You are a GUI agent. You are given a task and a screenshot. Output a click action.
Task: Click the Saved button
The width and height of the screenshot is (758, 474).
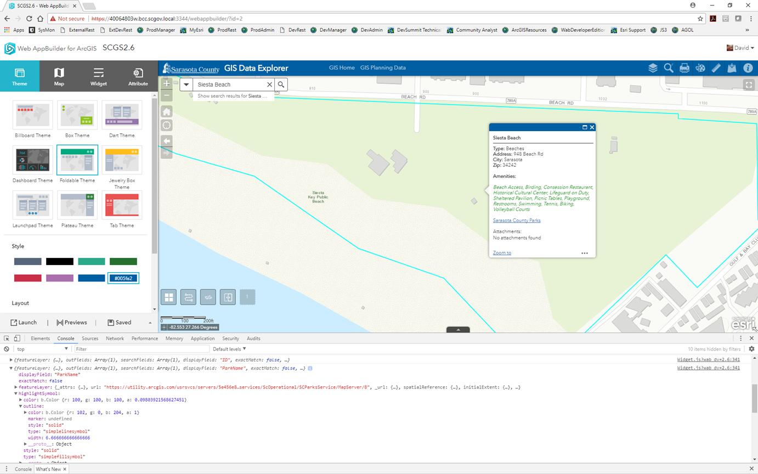pos(120,323)
